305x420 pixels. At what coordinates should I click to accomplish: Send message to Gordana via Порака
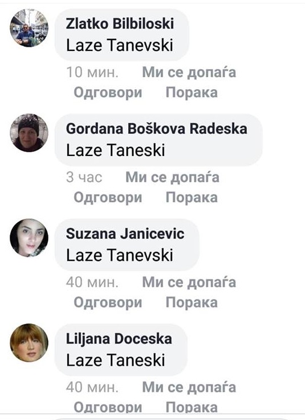[x=192, y=198]
